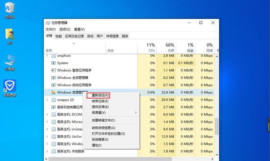Launch the 电脑管家 desktop shortcut
The height and width of the screenshot is (161, 270).
click(10, 88)
